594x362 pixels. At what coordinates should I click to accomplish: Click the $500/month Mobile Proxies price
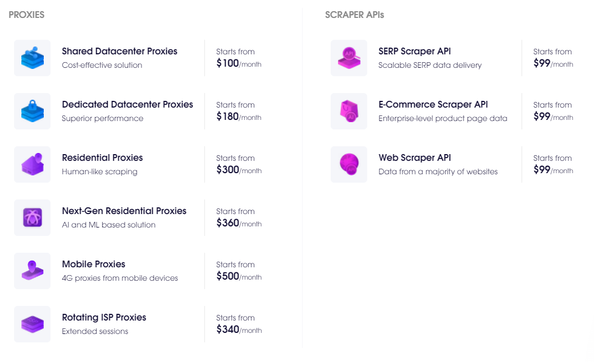click(239, 276)
